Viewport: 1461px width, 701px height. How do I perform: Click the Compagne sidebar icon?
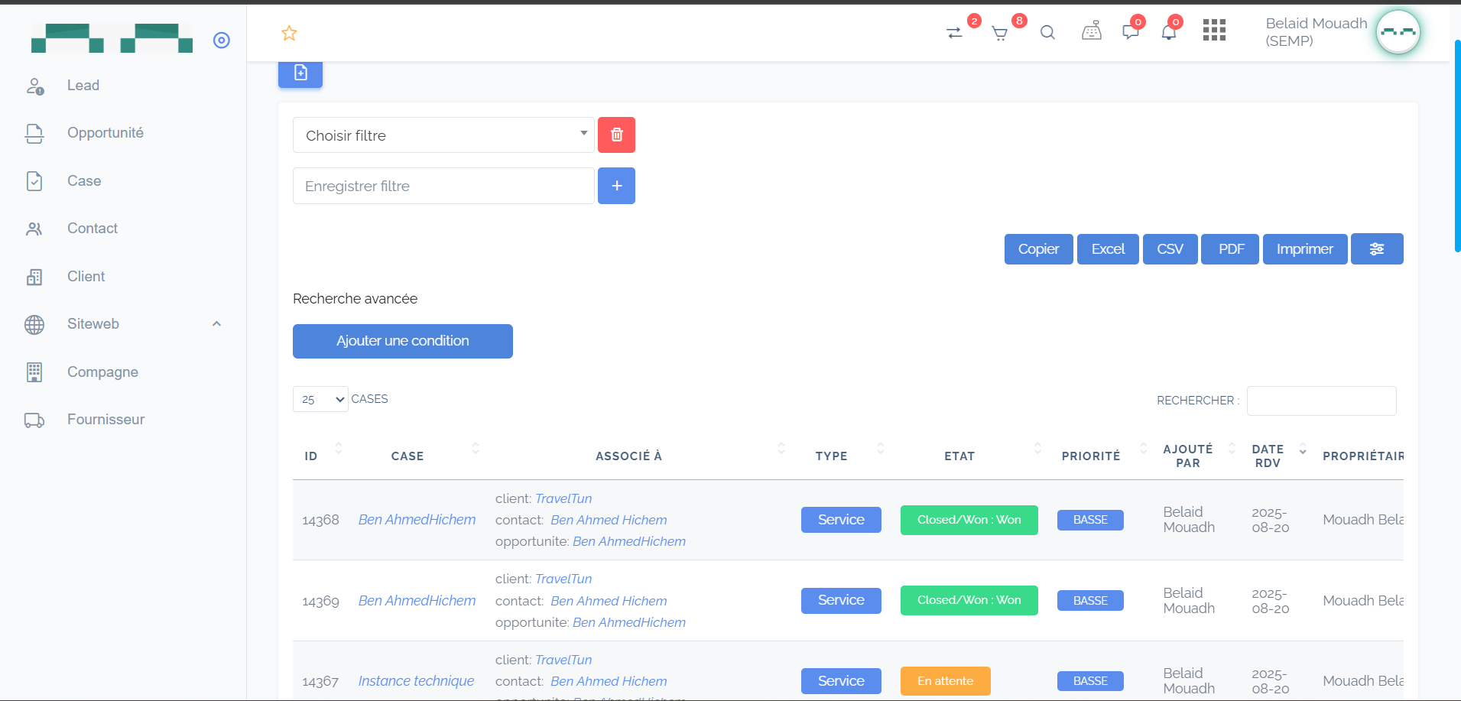(x=34, y=372)
